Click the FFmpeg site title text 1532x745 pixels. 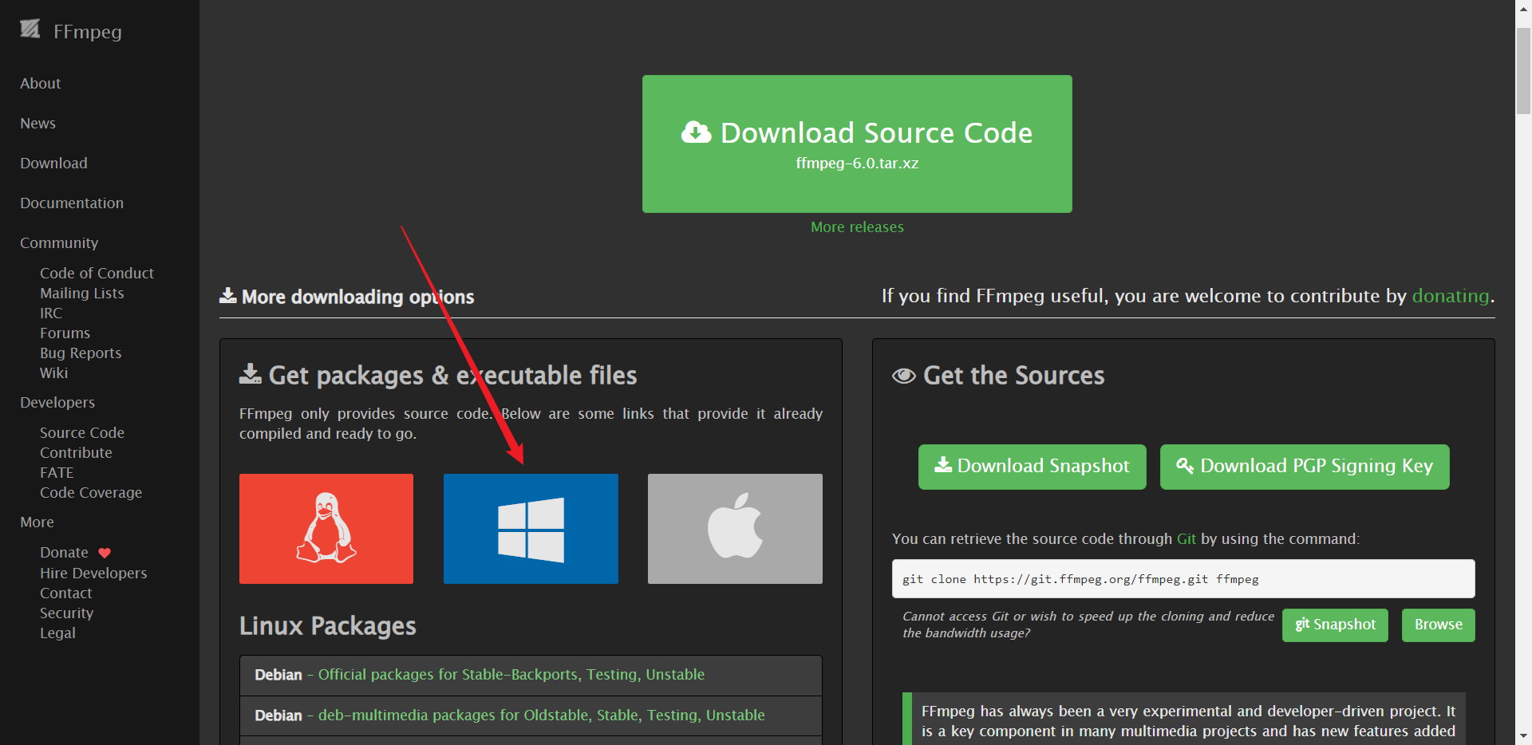[88, 32]
